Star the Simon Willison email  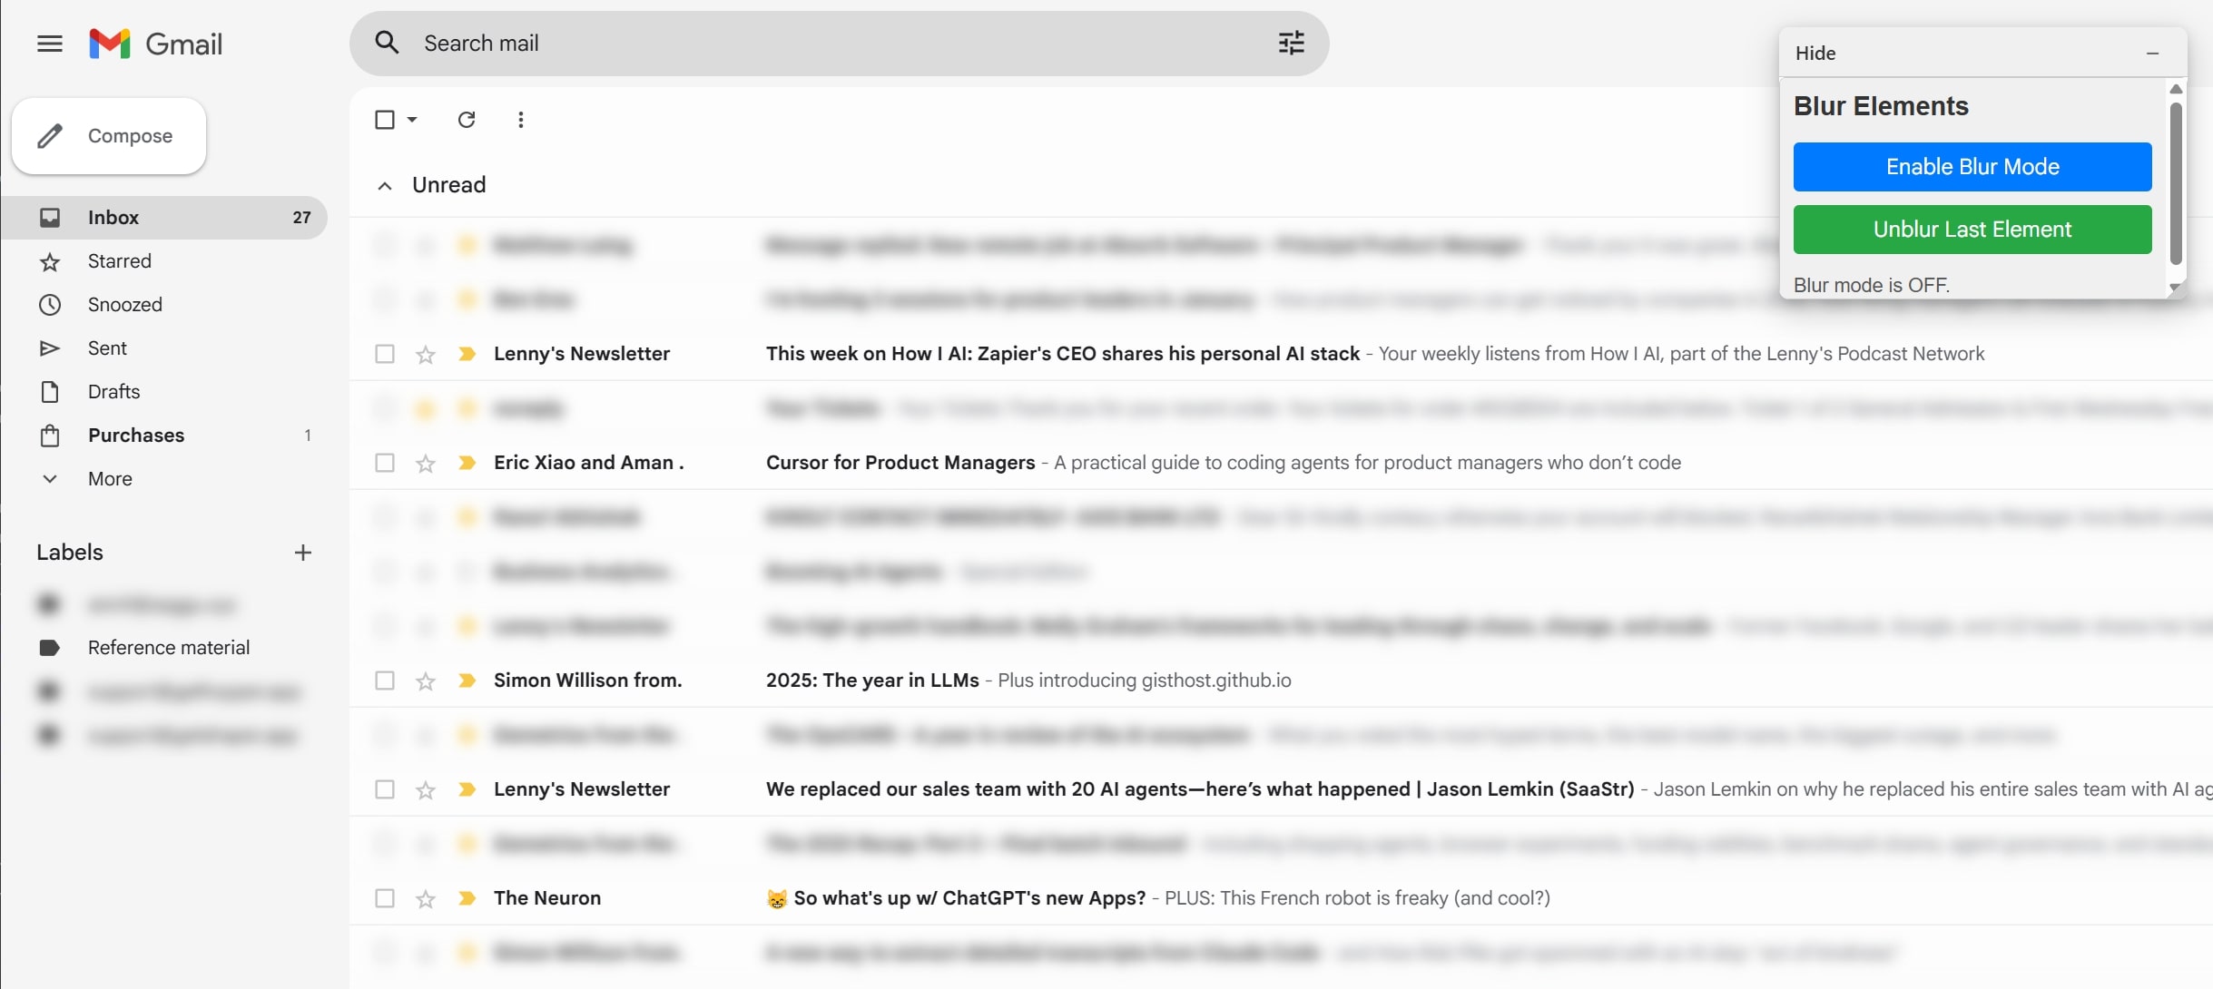[x=426, y=681]
